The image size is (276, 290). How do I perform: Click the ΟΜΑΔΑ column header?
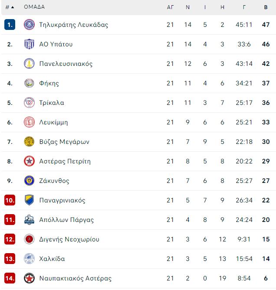pos(34,7)
